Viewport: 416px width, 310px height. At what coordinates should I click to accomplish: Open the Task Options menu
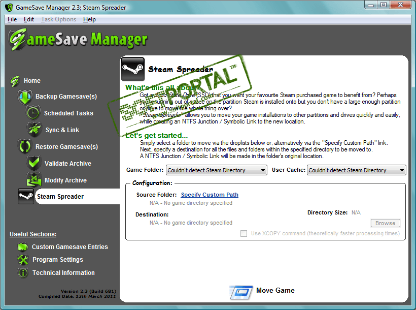click(x=59, y=19)
